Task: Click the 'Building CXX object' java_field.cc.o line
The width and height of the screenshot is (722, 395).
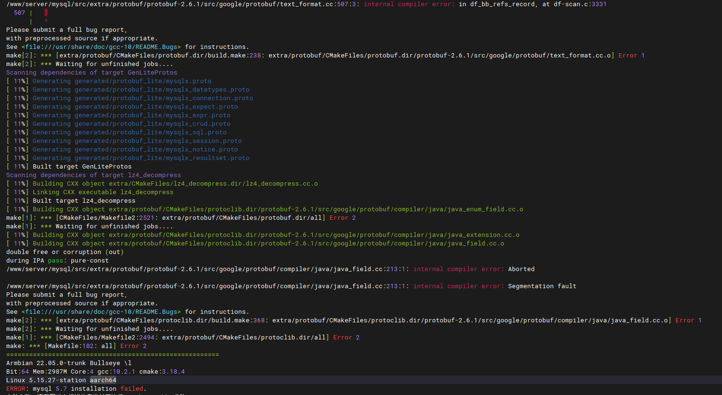Action: pos(255,244)
